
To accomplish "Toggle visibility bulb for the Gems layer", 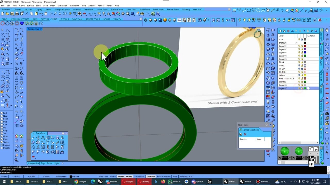I will tap(299, 66).
